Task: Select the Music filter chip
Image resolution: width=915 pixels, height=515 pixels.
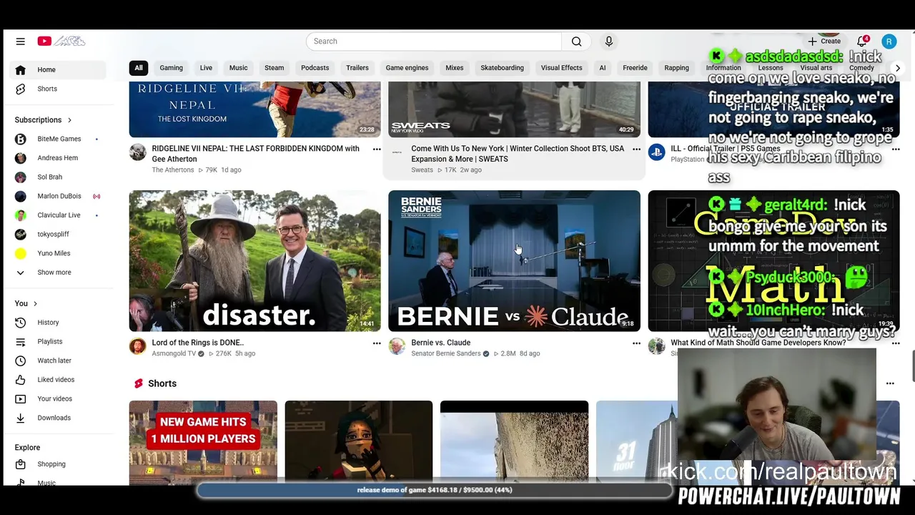Action: click(238, 68)
